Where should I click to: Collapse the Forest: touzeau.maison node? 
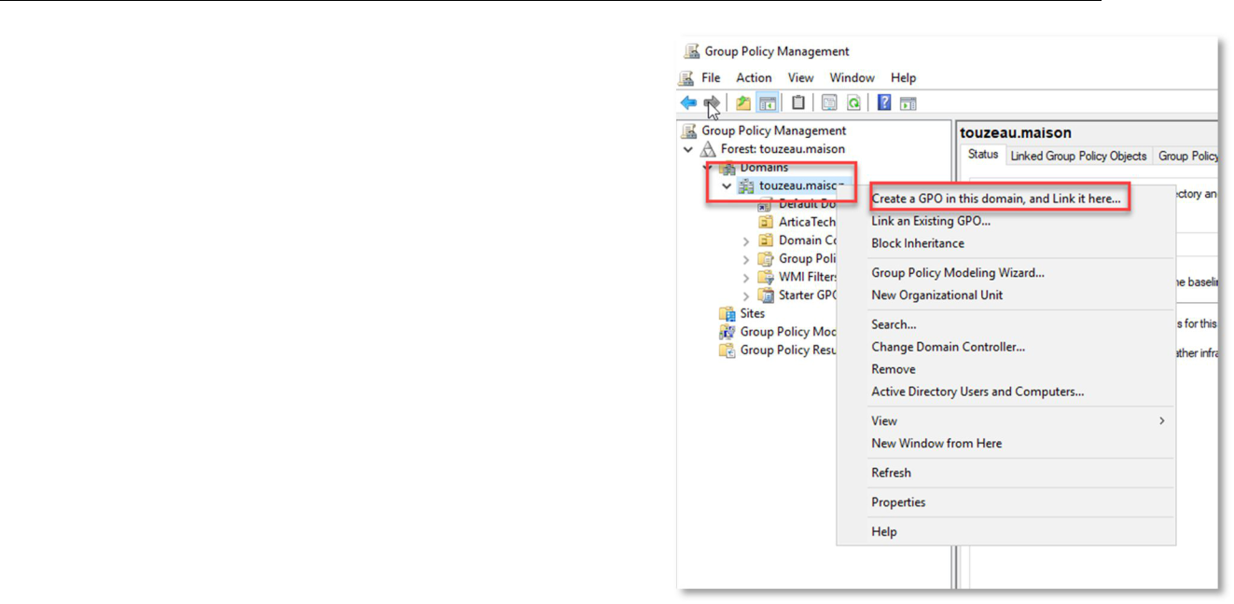[688, 149]
